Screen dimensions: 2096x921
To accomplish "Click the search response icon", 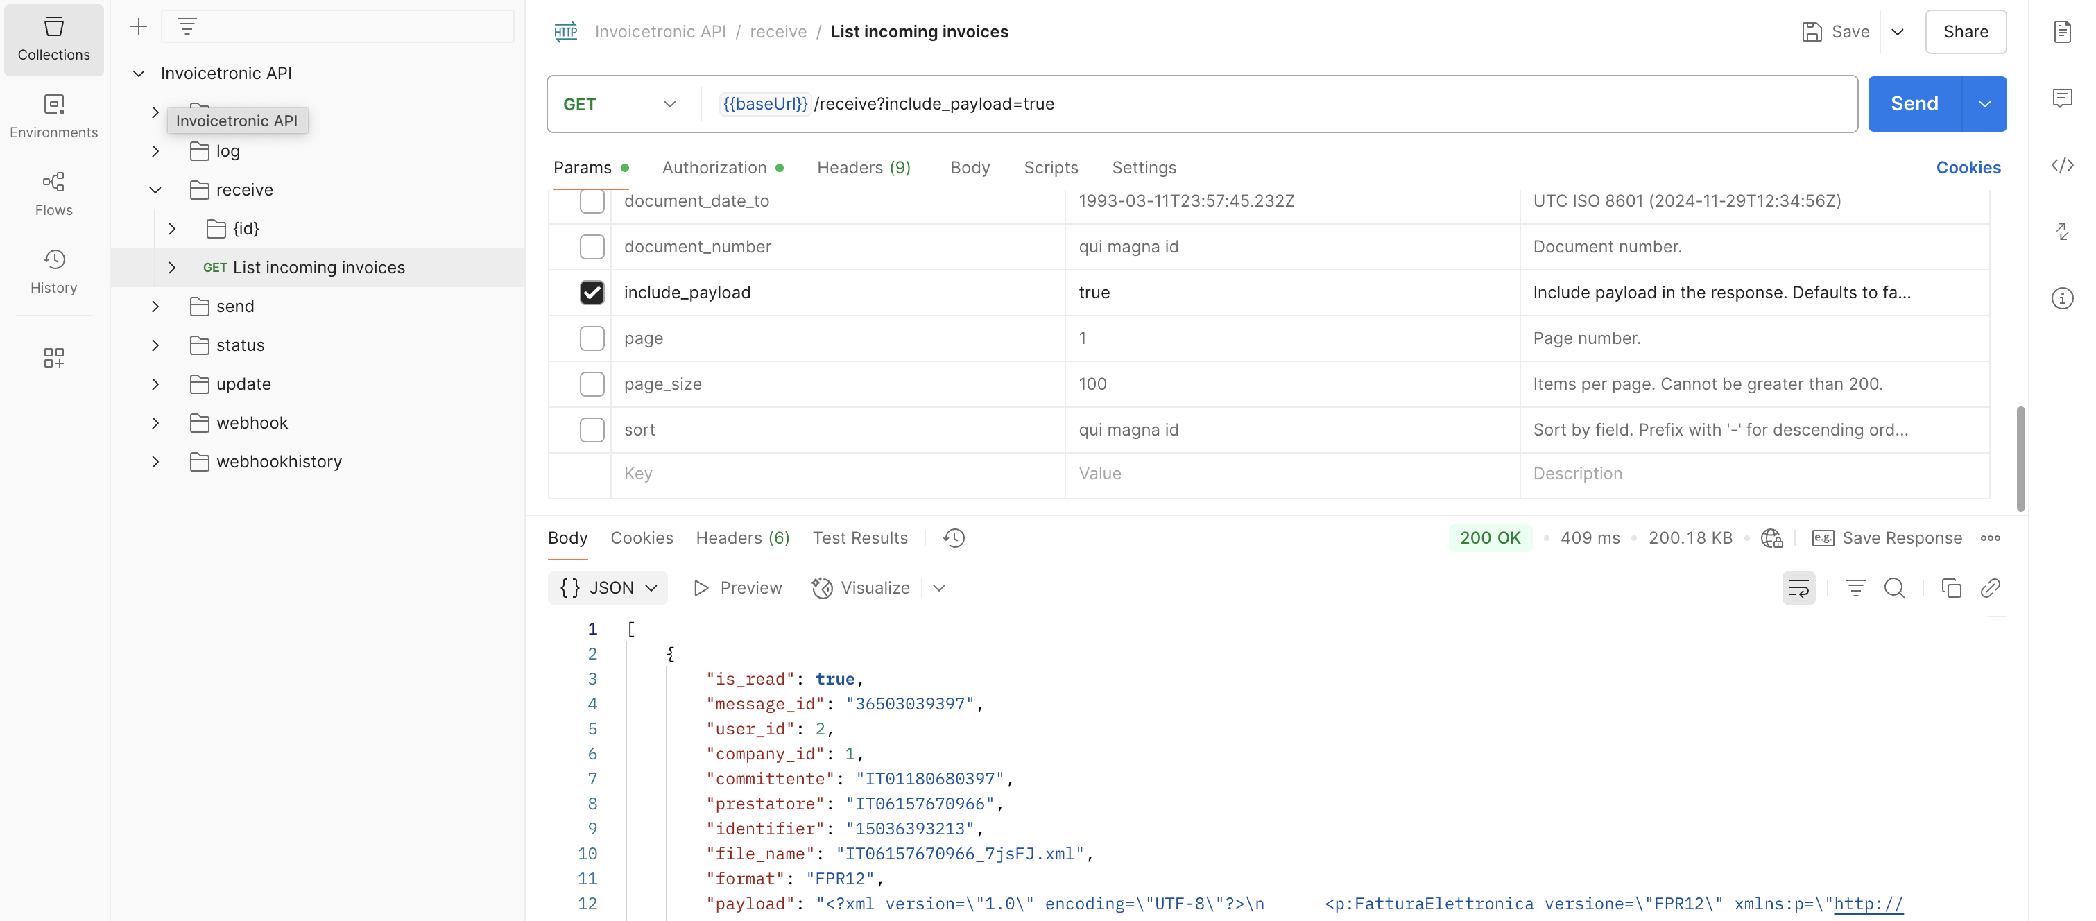I will [1894, 587].
